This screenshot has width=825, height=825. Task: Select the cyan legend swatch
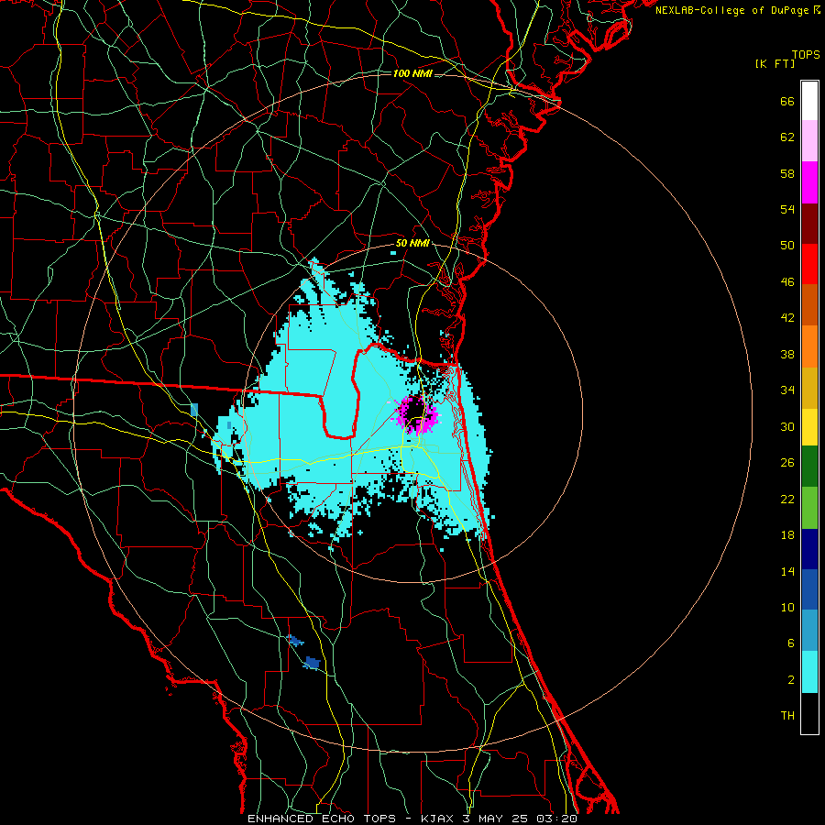(x=809, y=672)
